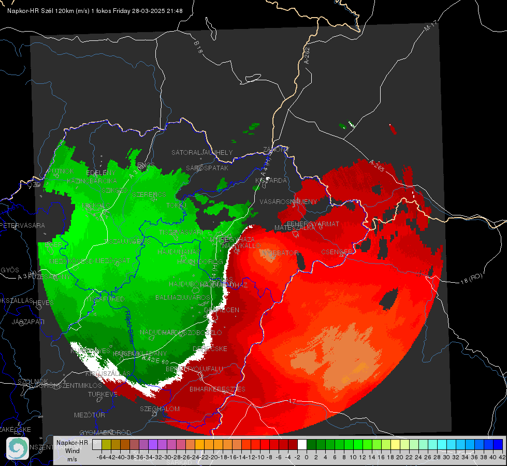Click the HAJDÚDOROG town label
Viewport: 507px width, 466px height.
pos(200,261)
